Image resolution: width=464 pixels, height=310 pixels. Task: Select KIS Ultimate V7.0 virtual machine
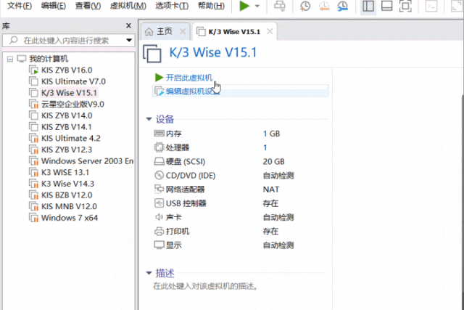[73, 81]
